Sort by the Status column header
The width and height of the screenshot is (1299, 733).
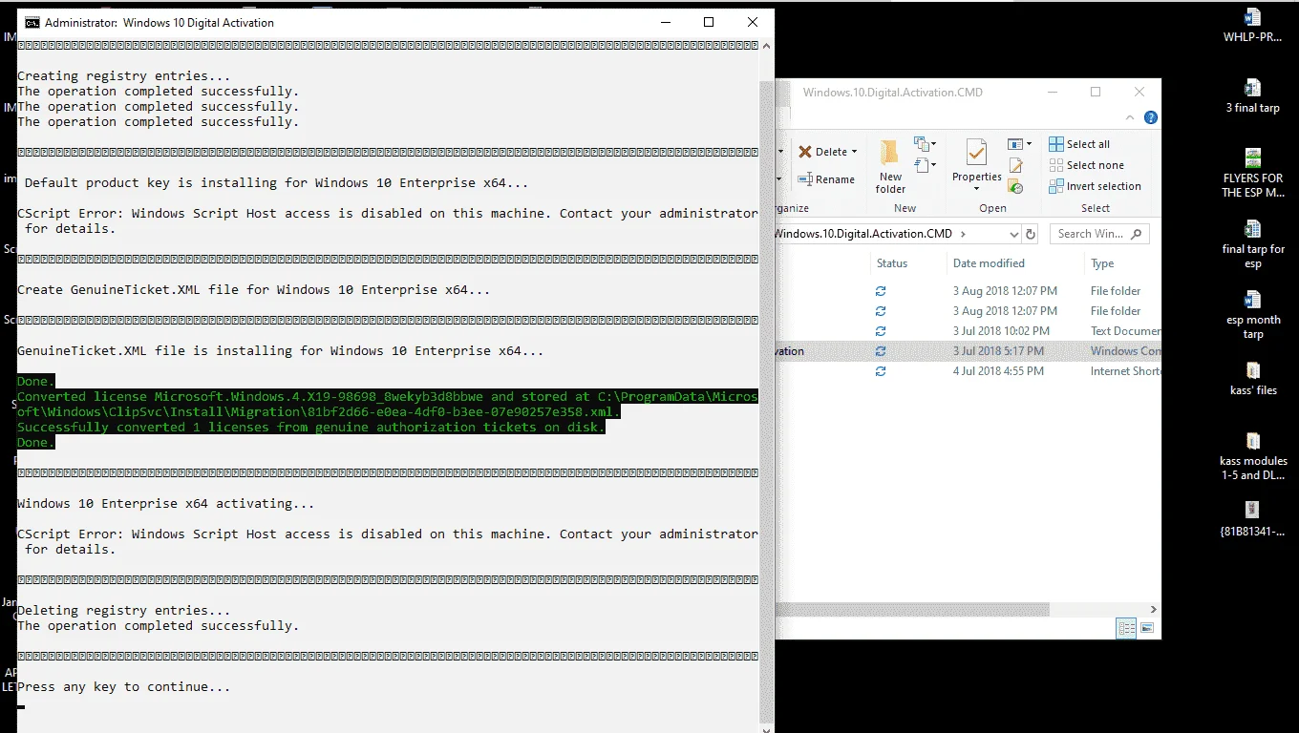pyautogui.click(x=892, y=263)
